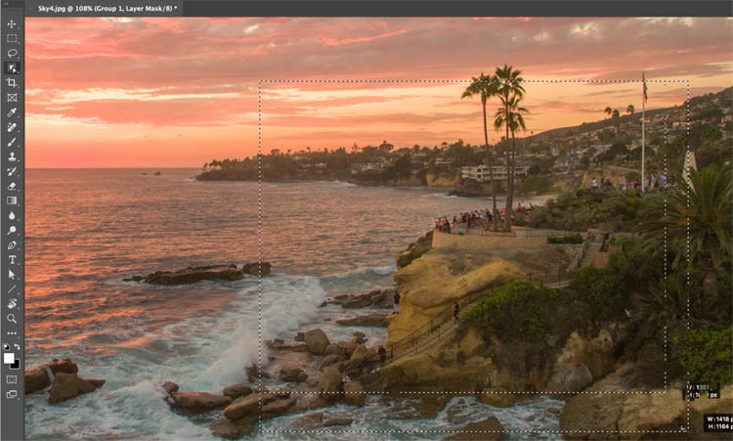Select the Lasso tool
This screenshot has width=733, height=441.
click(12, 54)
